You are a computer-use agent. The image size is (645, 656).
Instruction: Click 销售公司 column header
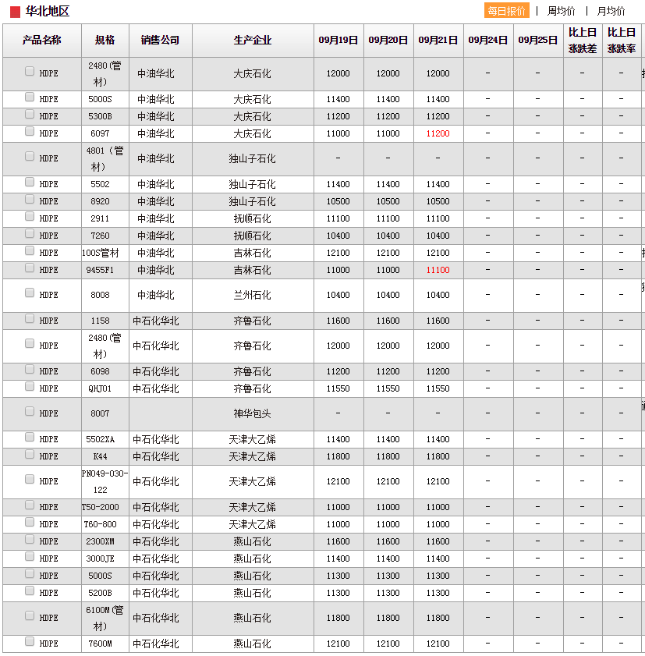pos(160,40)
